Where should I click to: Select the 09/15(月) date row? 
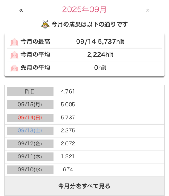[84, 105]
